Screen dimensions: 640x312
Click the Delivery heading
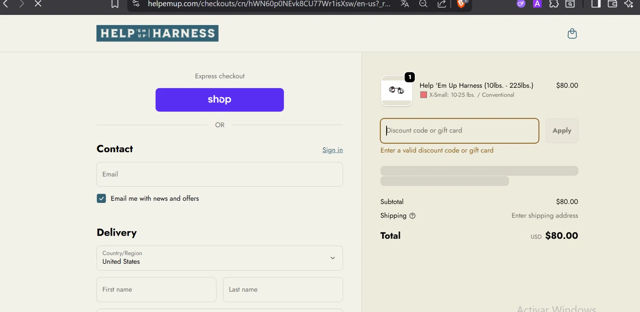[x=116, y=233]
